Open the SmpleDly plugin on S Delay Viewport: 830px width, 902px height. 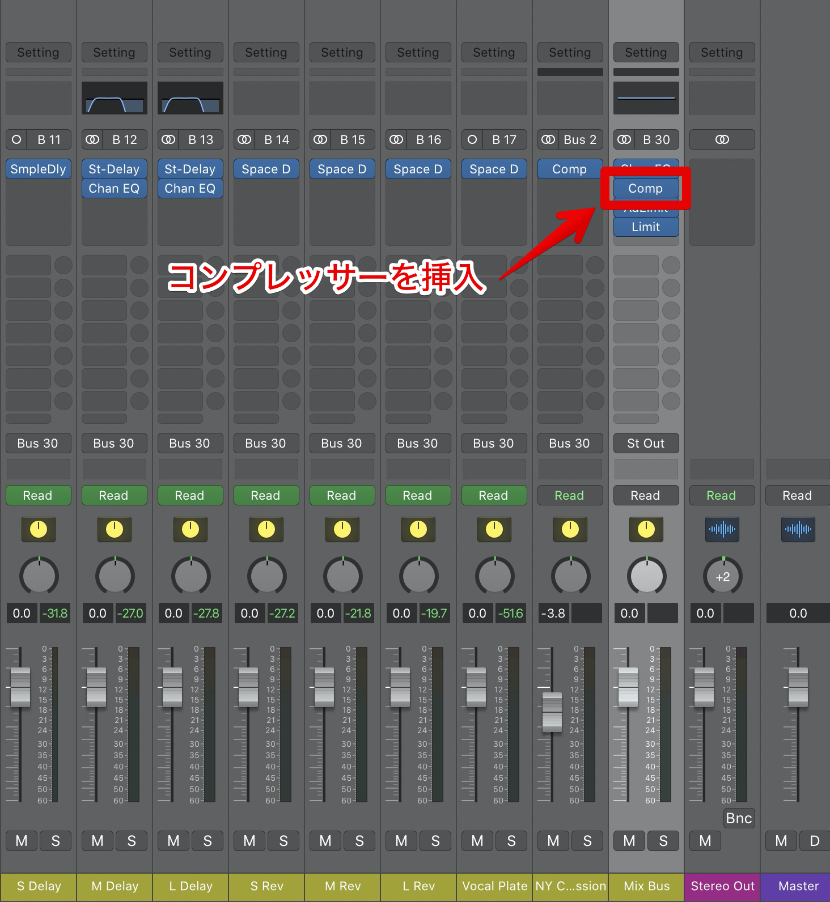tap(38, 169)
